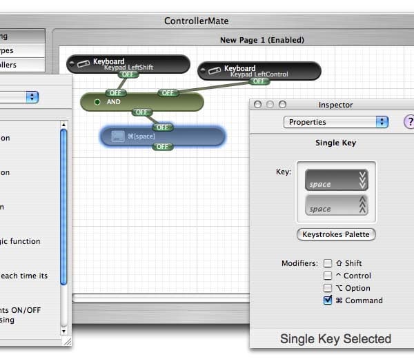The image size is (414, 359).
Task: Select the Keyboard LeftControl building block
Action: coord(259,71)
